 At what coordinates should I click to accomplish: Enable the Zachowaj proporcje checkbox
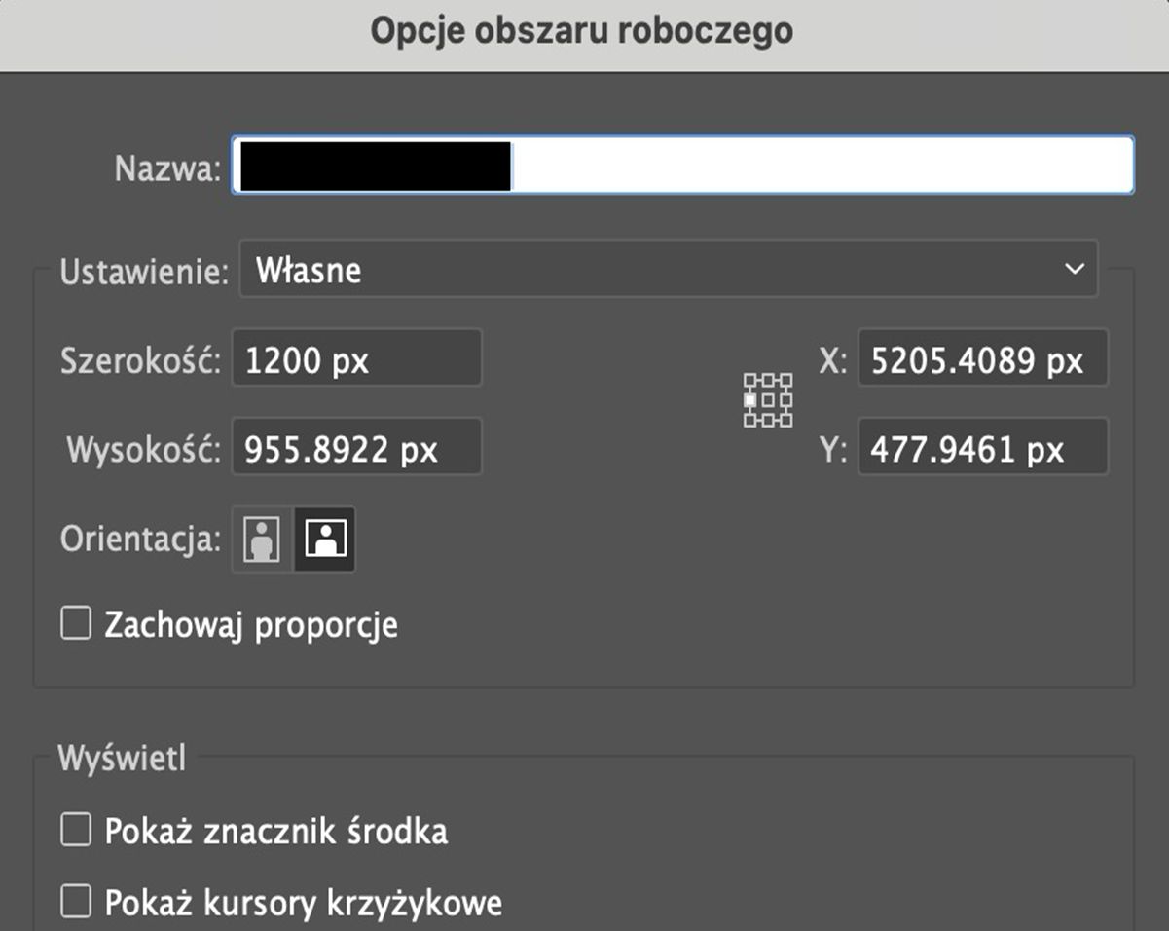pyautogui.click(x=75, y=624)
